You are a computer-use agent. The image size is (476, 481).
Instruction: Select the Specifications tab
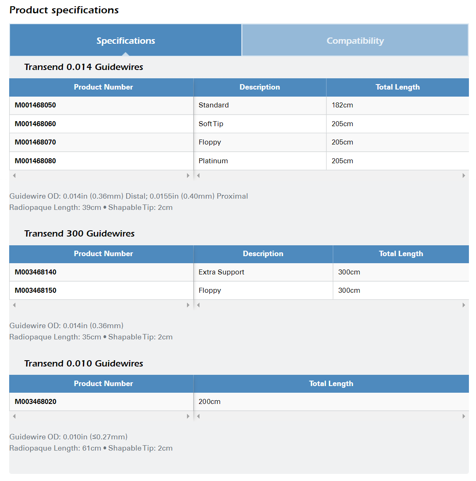click(126, 41)
